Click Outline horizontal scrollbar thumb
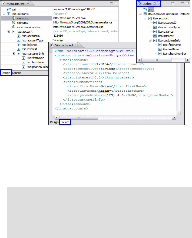Image resolution: width=192 pixels, height=238 pixels. click(157, 60)
